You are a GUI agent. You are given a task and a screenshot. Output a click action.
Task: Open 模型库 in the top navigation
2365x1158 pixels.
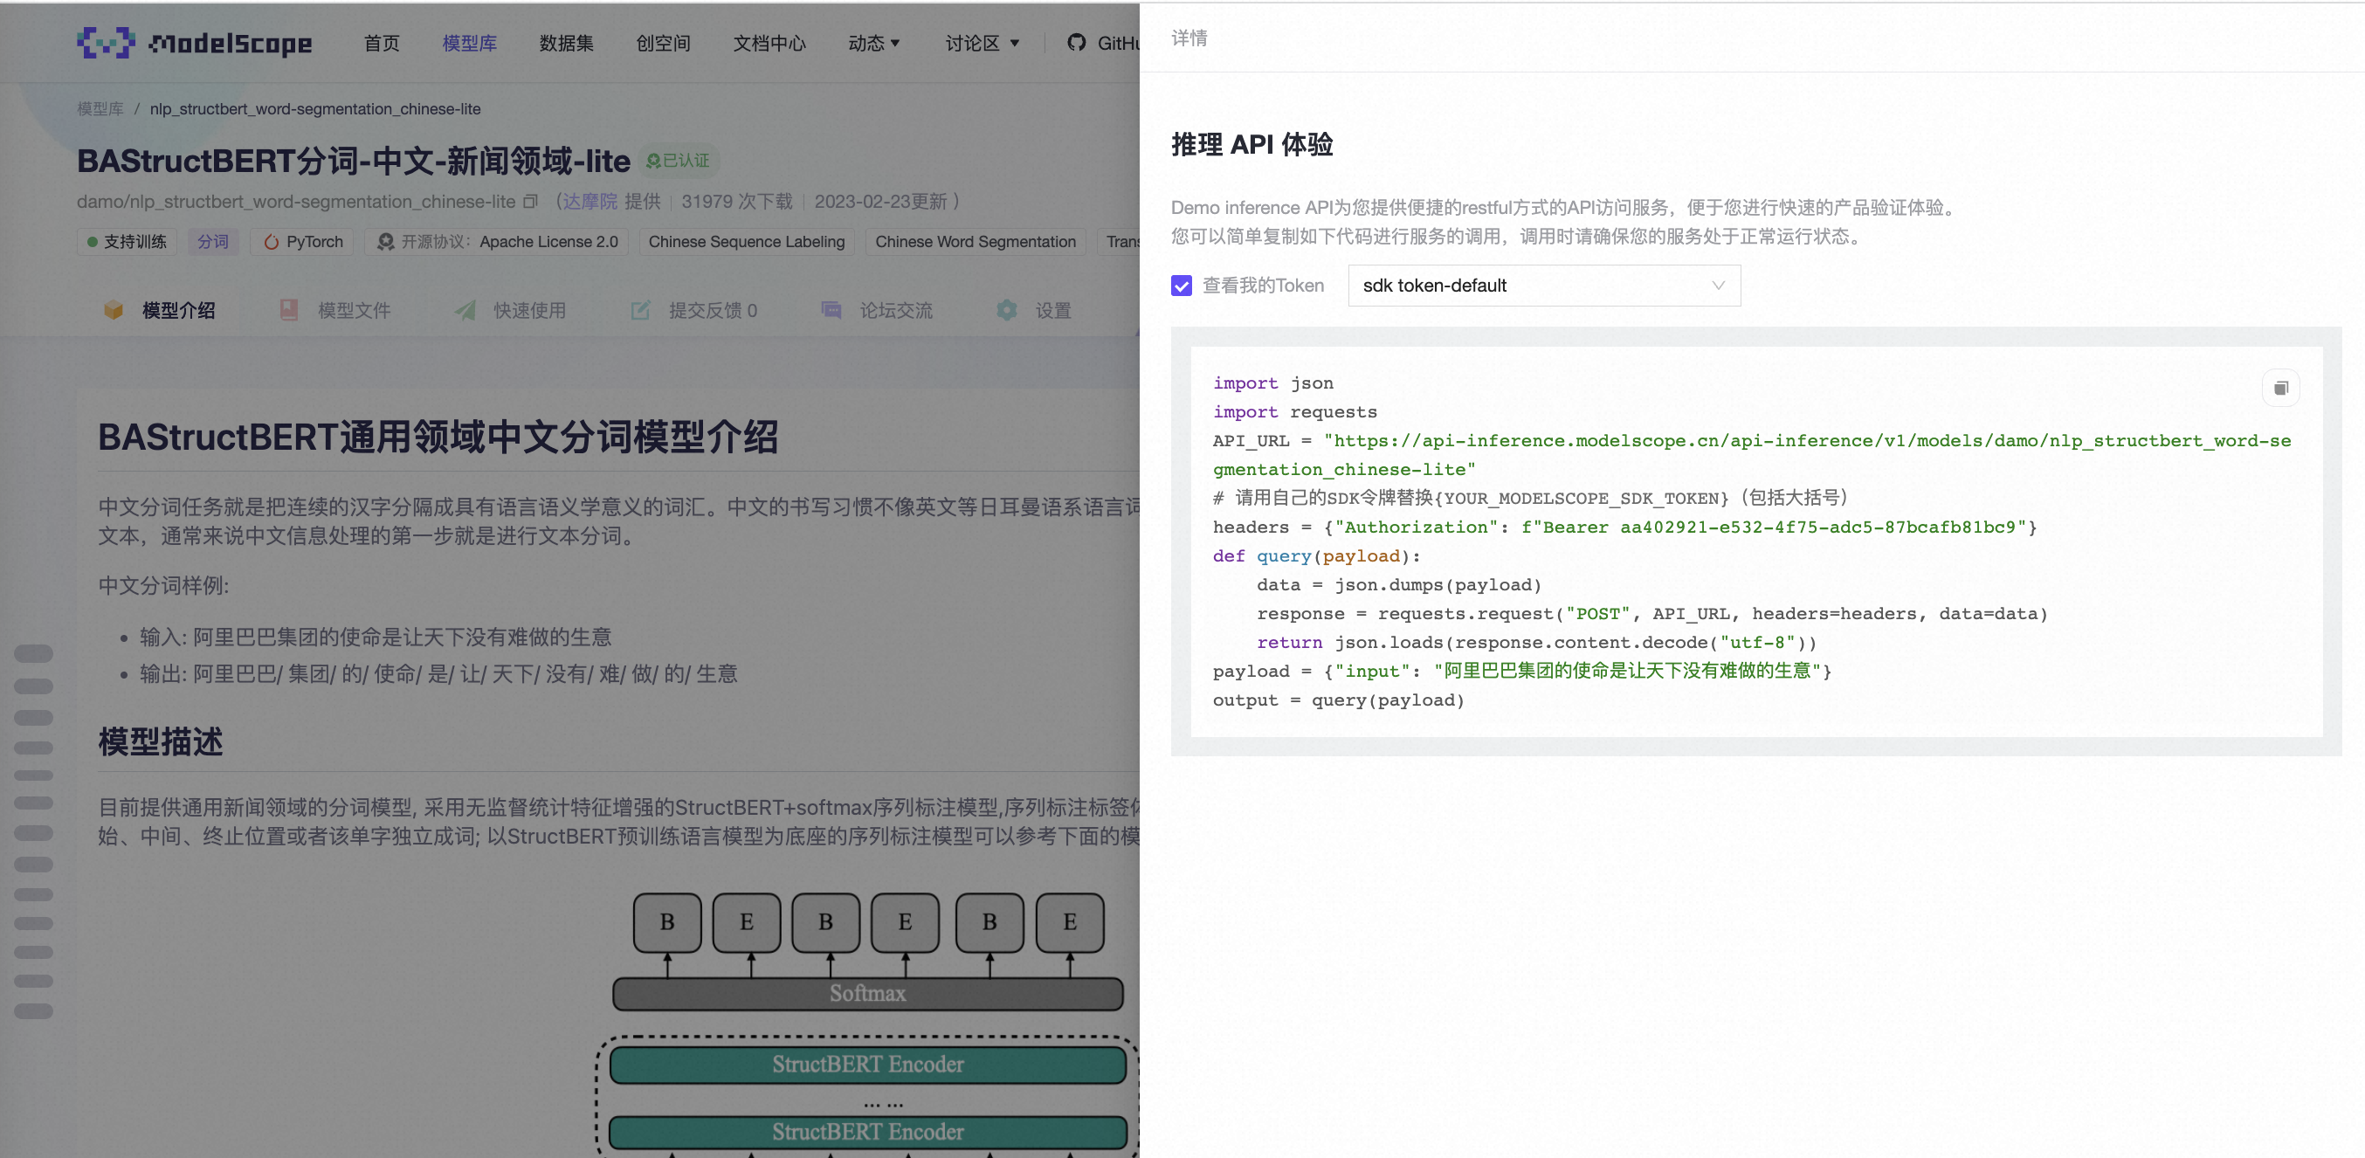tap(469, 43)
